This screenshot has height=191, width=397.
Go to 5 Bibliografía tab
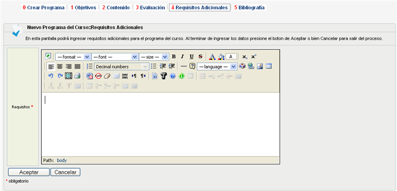[249, 8]
